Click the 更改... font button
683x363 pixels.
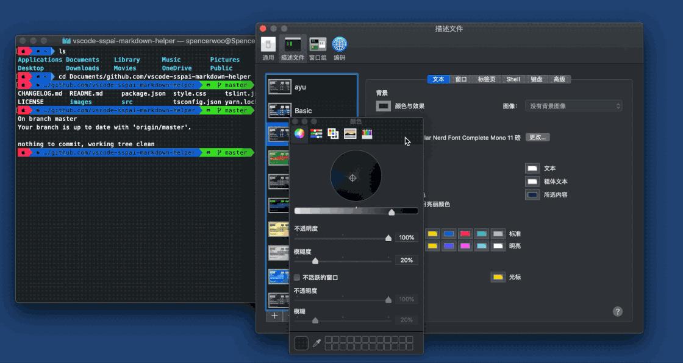pyautogui.click(x=537, y=137)
